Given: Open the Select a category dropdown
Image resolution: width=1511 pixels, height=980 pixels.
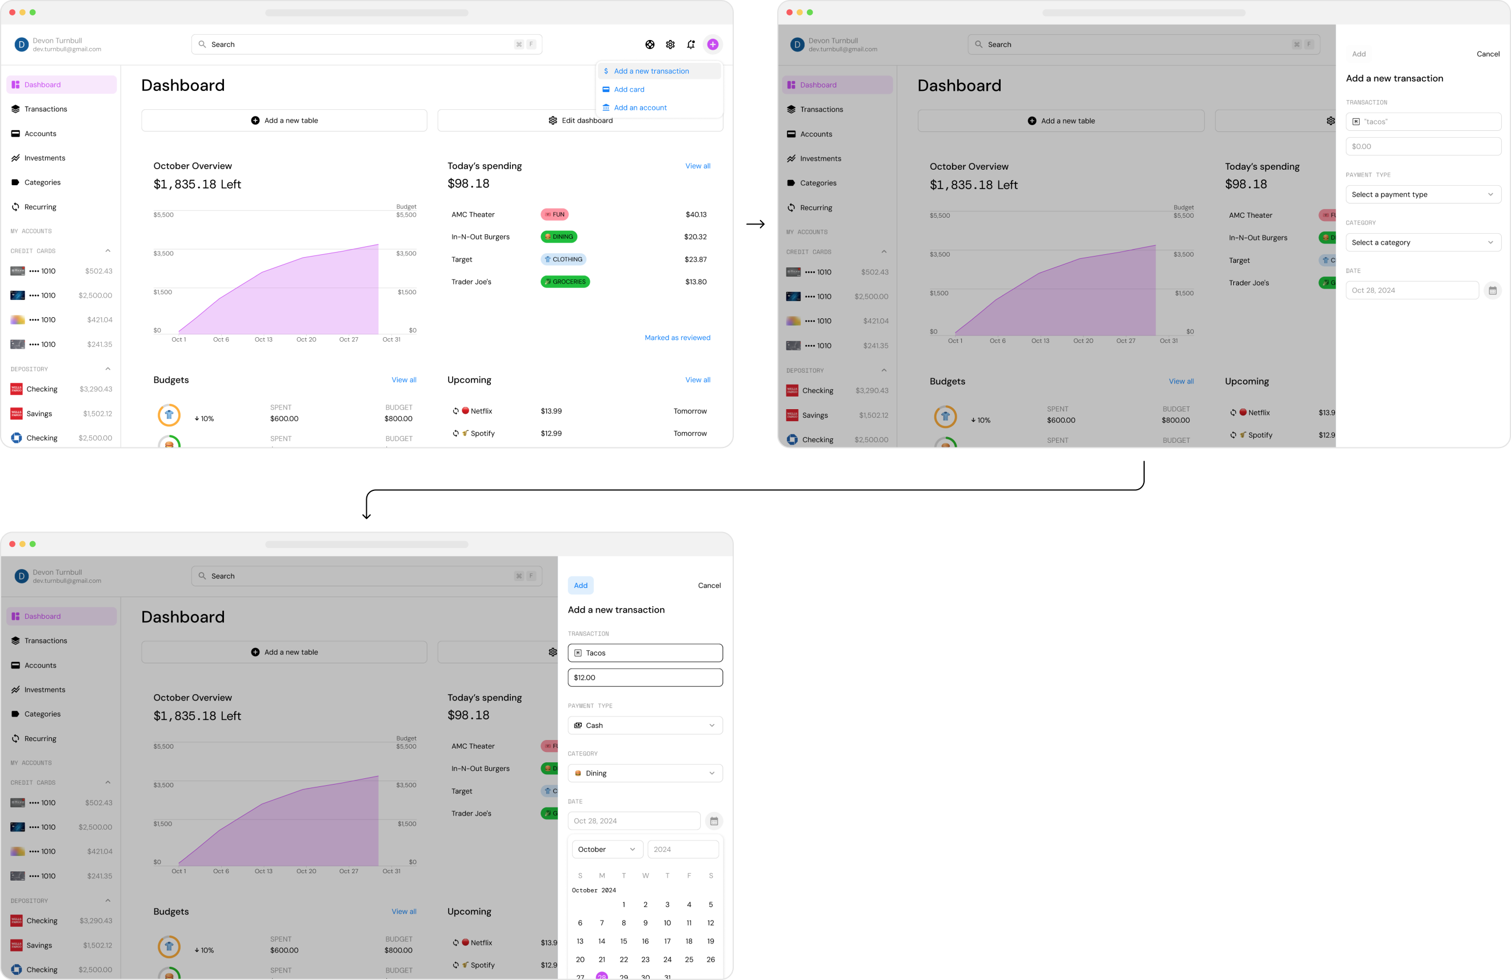Looking at the screenshot, I should pos(1424,242).
